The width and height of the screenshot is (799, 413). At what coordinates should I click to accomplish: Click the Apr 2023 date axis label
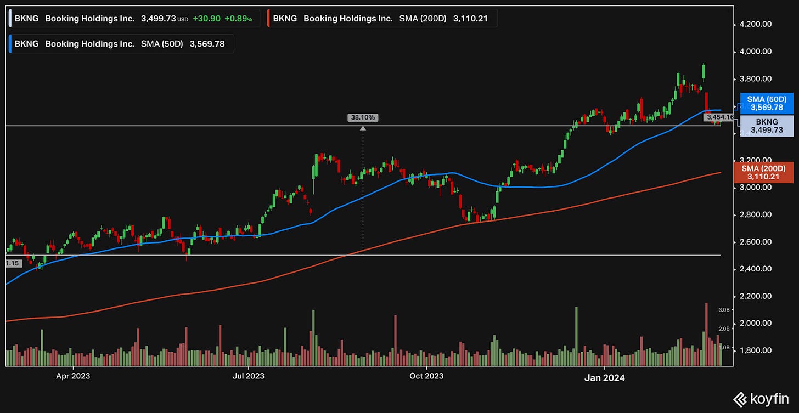click(x=73, y=377)
